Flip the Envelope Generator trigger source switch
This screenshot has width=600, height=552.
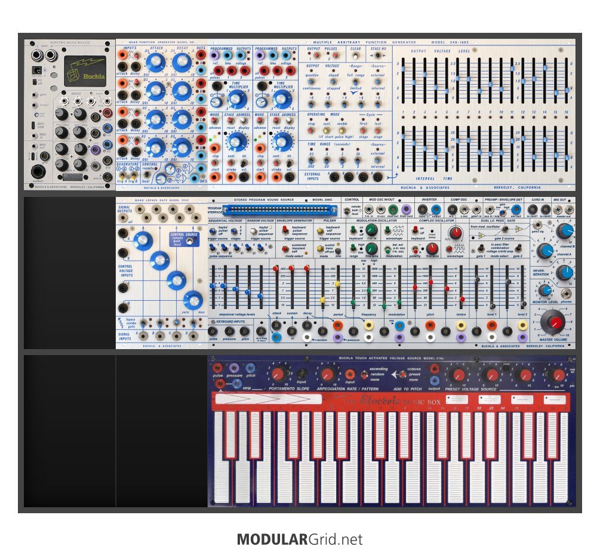(285, 230)
